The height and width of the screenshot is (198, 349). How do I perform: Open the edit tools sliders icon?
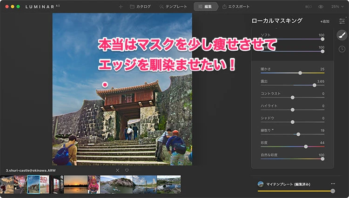point(342,21)
